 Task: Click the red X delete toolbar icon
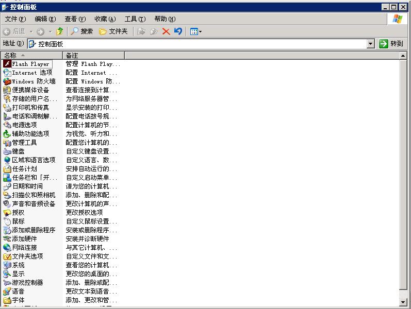pos(166,32)
